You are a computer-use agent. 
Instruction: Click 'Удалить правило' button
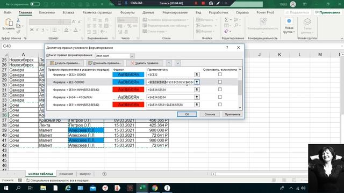pos(145,63)
